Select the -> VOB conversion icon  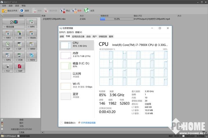click(20, 57)
